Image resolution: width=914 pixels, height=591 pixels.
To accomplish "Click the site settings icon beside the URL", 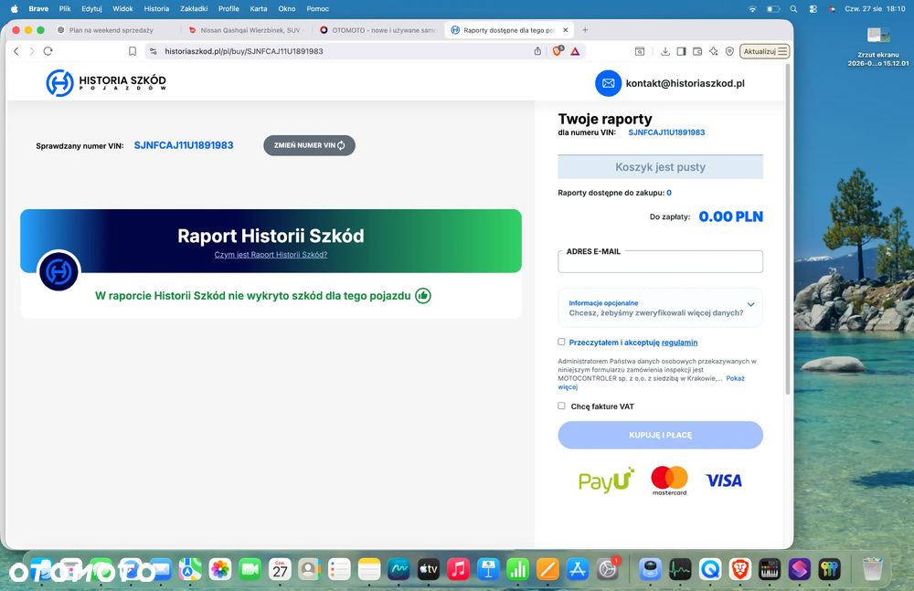I will pyautogui.click(x=154, y=51).
